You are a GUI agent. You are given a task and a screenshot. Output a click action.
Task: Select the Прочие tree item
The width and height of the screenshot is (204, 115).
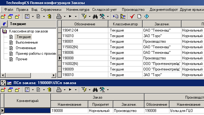[x=22, y=59]
